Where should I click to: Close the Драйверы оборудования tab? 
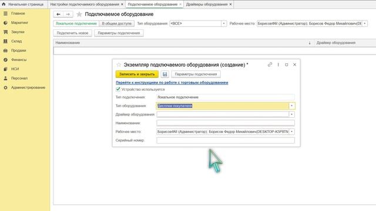(230, 4)
